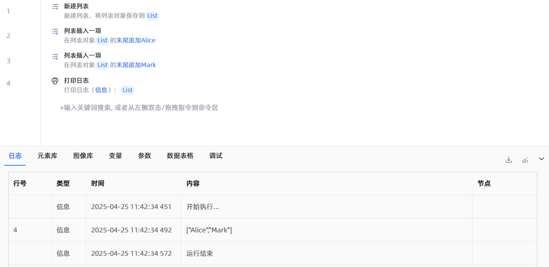Click the list insert icon for Mark step
549x267 pixels.
55,56
